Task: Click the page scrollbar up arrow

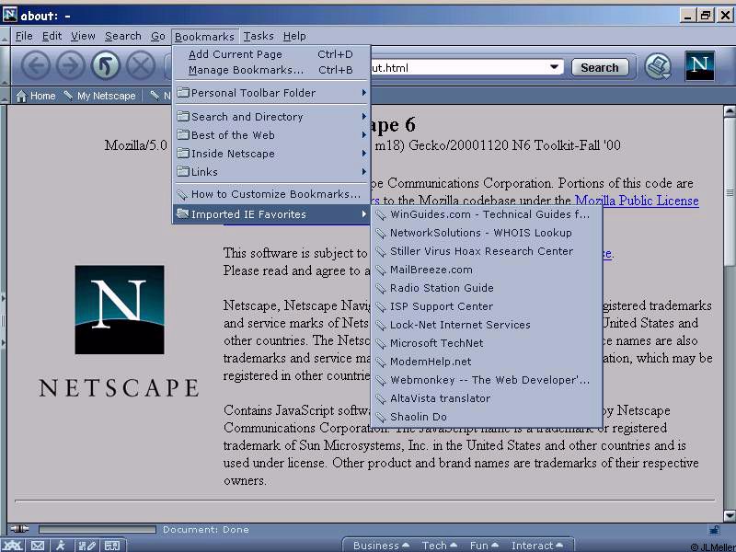Action: (730, 111)
